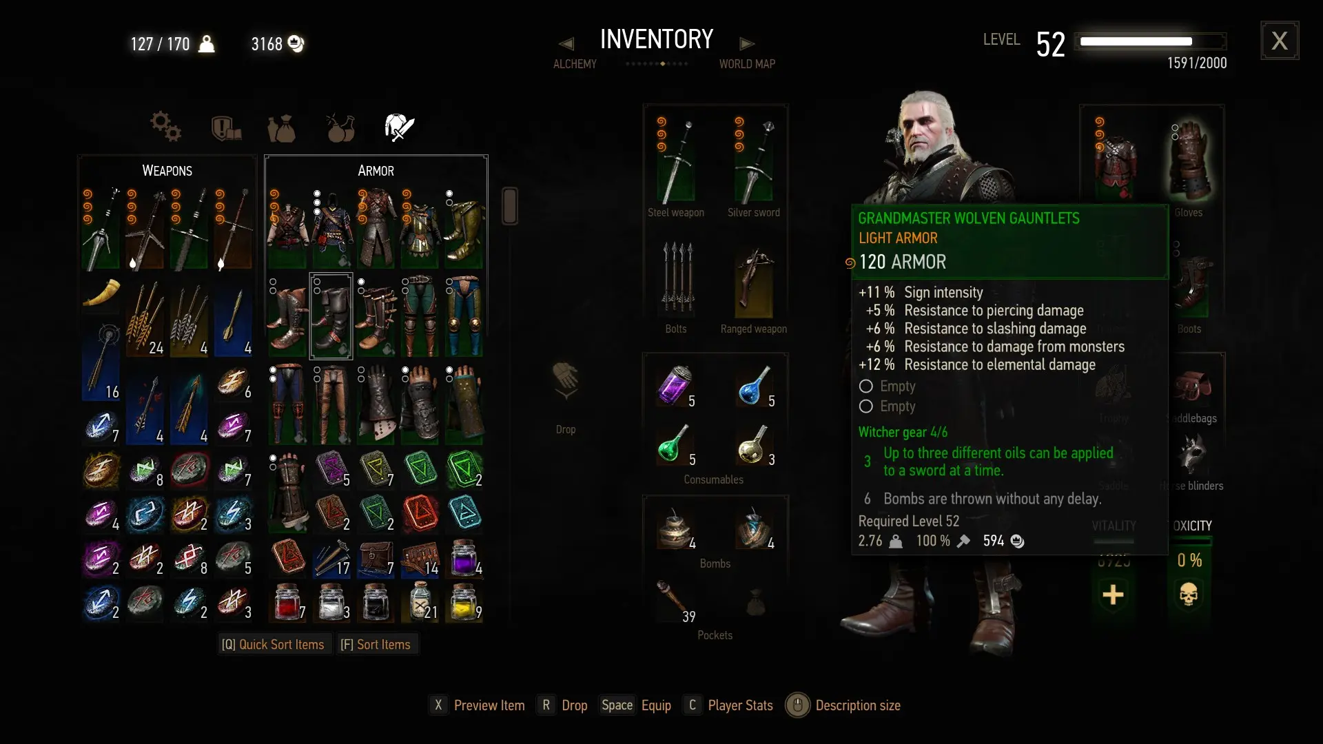The width and height of the screenshot is (1323, 744).
Task: Switch to crafting components gear icon tab
Action: (165, 127)
